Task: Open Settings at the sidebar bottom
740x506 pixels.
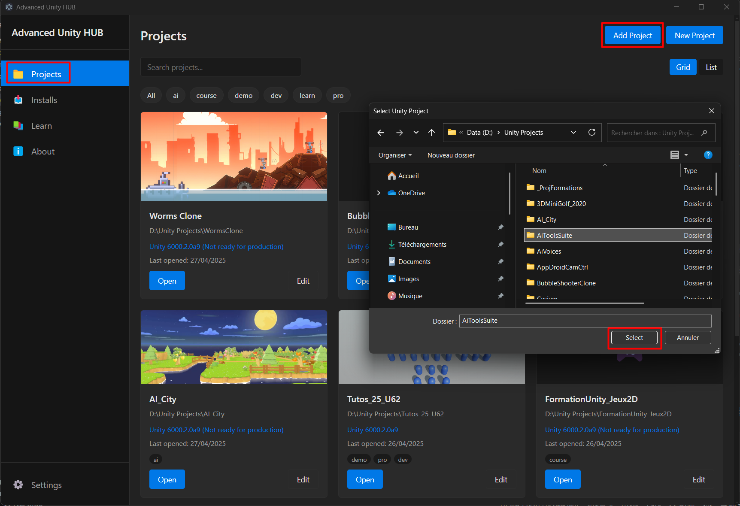Action: point(65,485)
